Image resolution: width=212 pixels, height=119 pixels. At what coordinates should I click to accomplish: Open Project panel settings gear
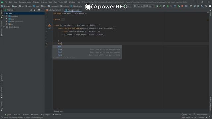[39, 10]
